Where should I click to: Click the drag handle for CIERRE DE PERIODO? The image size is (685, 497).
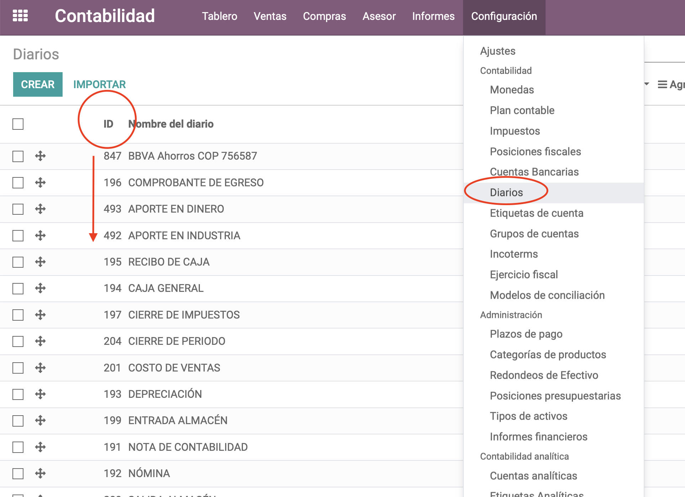[x=41, y=341]
